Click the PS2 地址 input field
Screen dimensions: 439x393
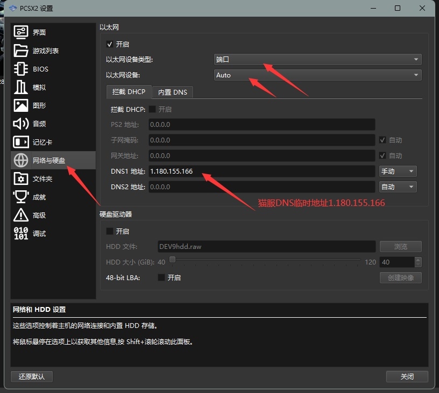(x=262, y=125)
